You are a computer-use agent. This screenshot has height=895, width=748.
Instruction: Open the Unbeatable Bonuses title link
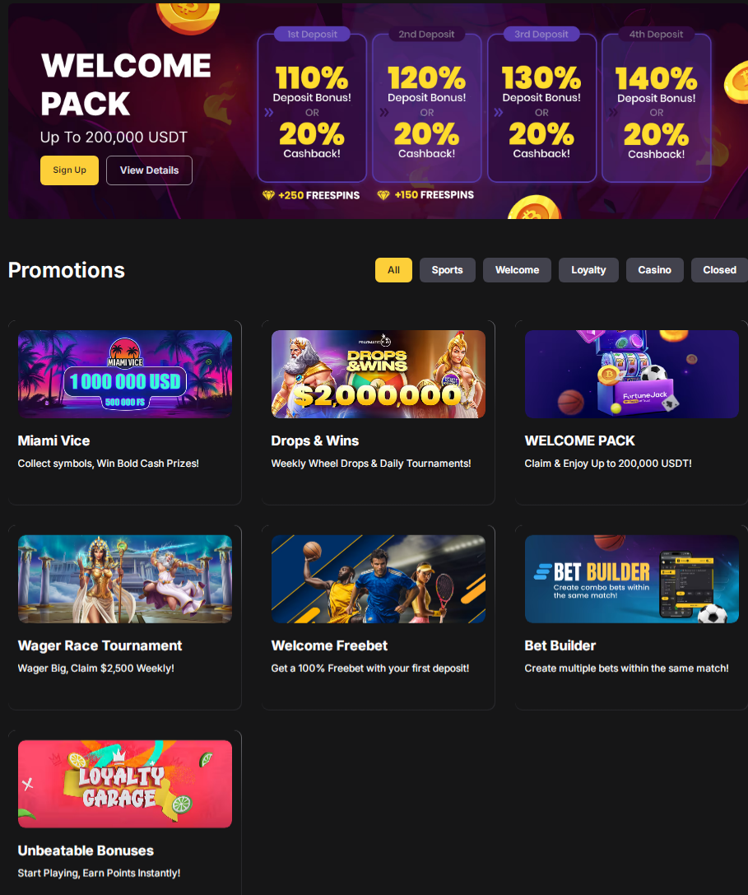(x=86, y=851)
